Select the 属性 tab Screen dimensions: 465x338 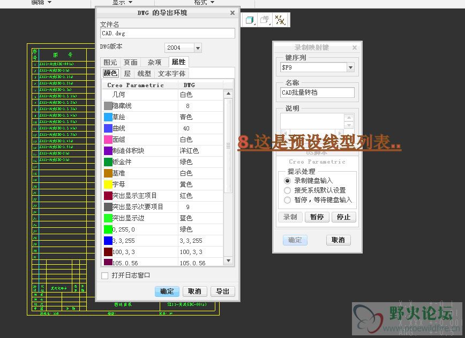[178, 62]
